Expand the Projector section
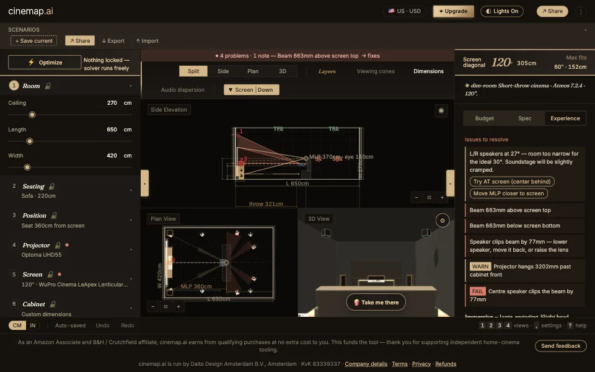595x372 pixels. tap(131, 249)
